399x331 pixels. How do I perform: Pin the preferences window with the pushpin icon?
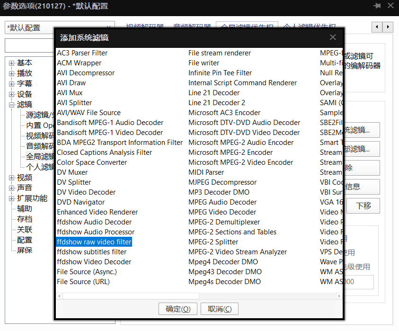377,6
